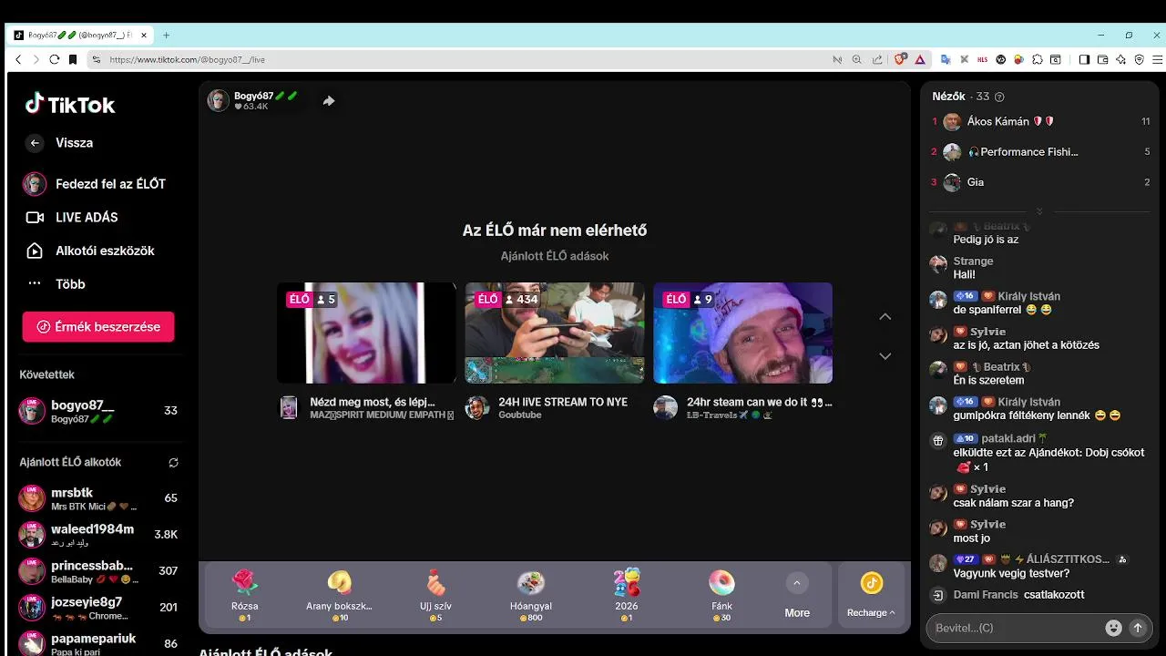Open princessbab... live channel
The width and height of the screenshot is (1166, 656).
[x=98, y=571]
